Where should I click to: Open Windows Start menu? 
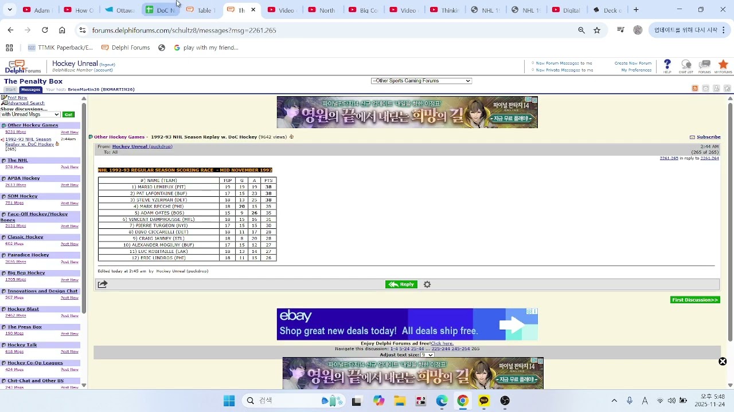point(229,401)
